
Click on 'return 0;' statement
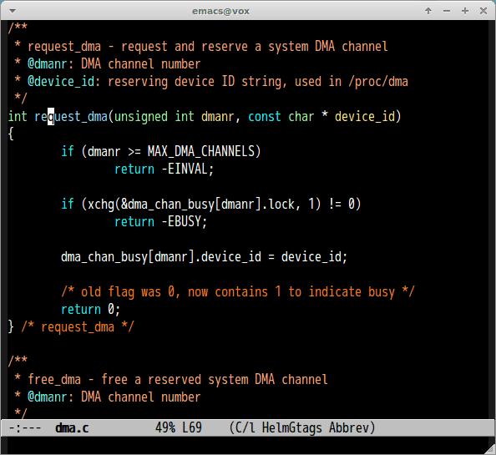(90, 310)
